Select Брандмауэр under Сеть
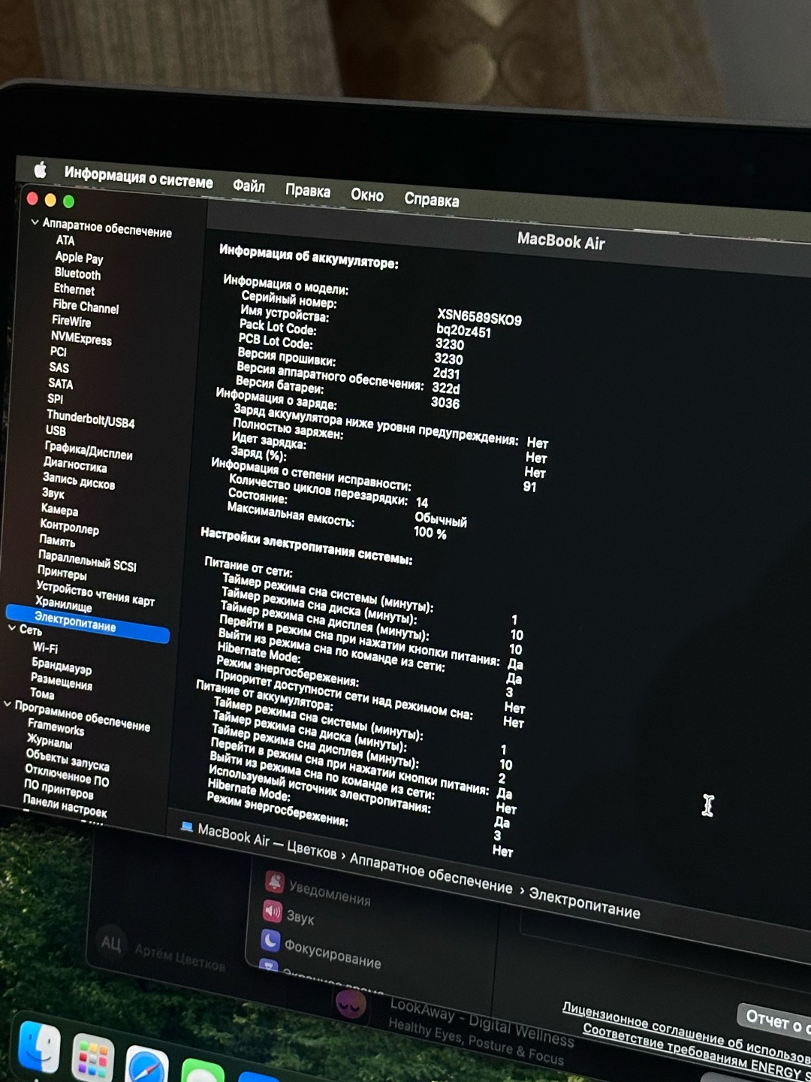Viewport: 811px width, 1082px height. point(62,665)
